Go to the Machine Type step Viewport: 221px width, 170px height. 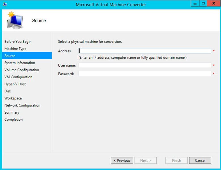15,49
